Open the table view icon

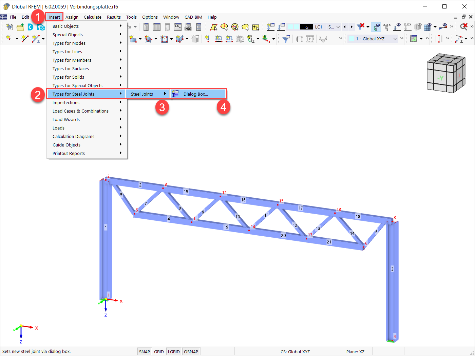tap(156, 27)
